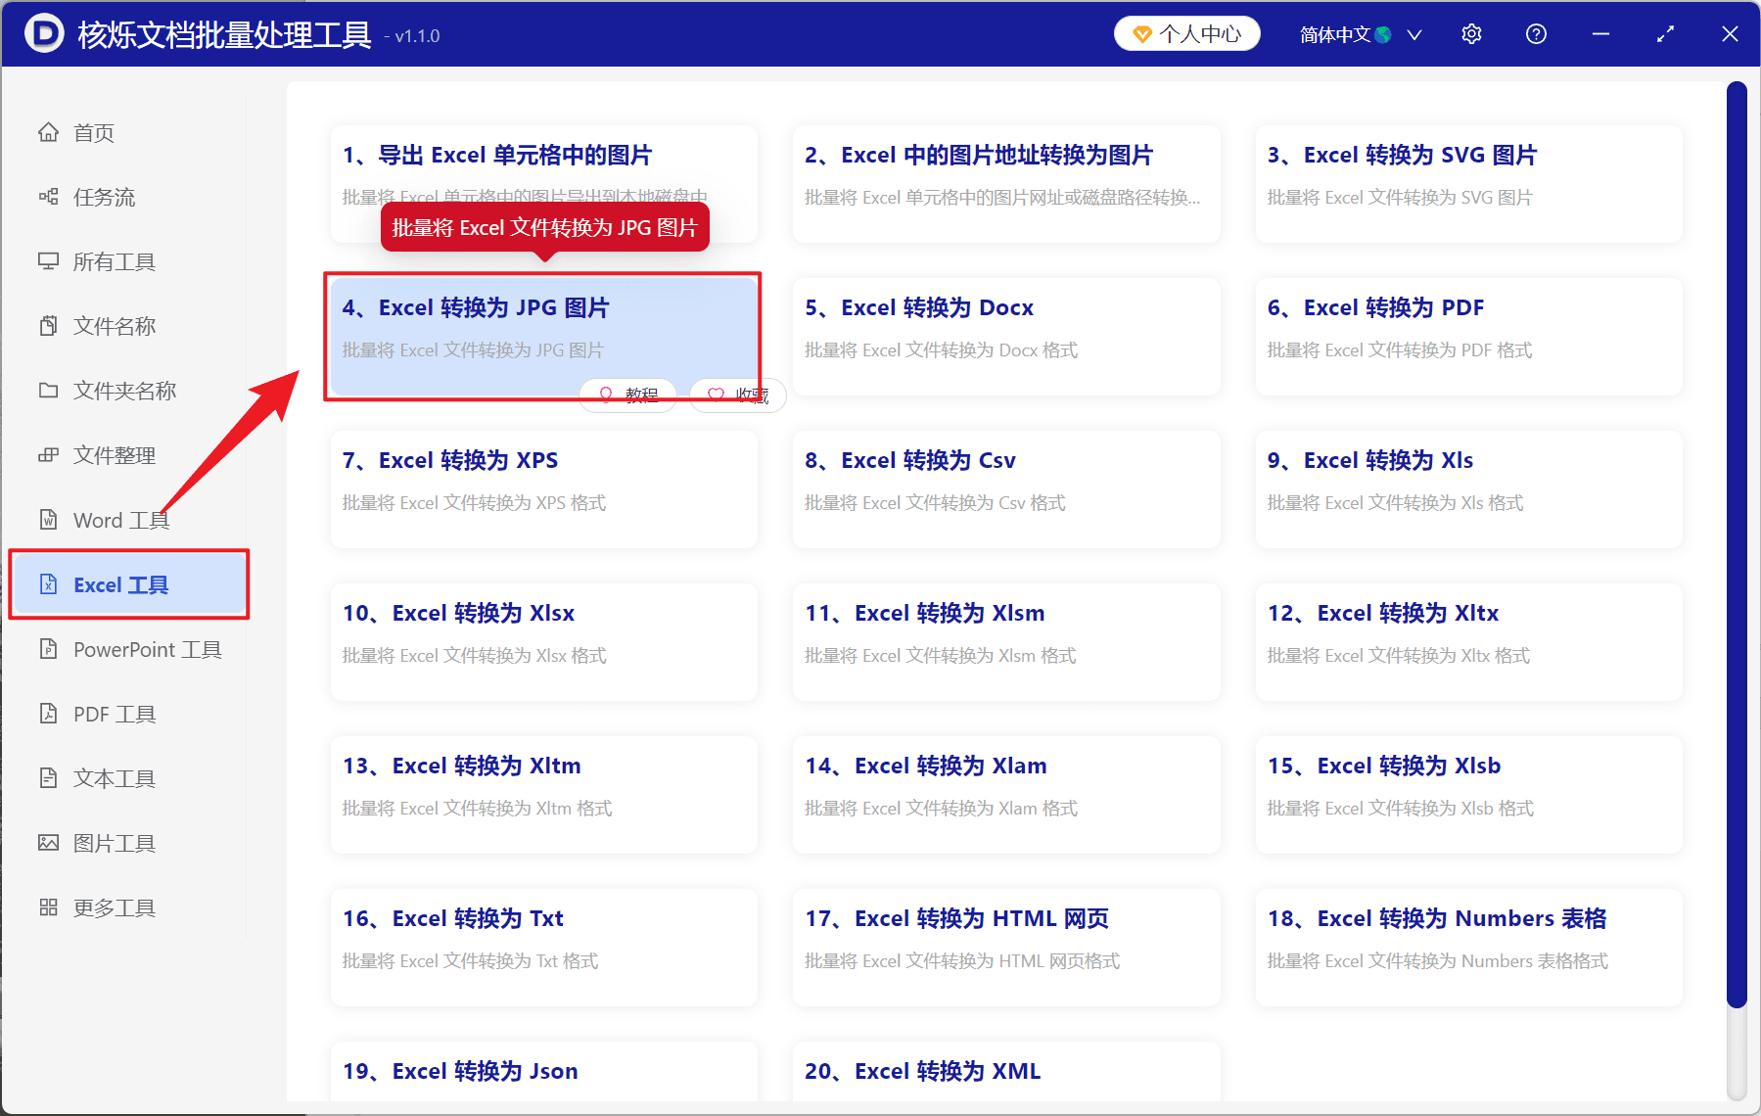Click the Excel file icon in sidebar
The height and width of the screenshot is (1116, 1761).
(48, 584)
